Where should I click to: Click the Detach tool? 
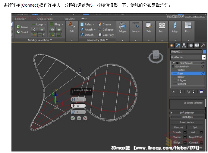point(87,35)
